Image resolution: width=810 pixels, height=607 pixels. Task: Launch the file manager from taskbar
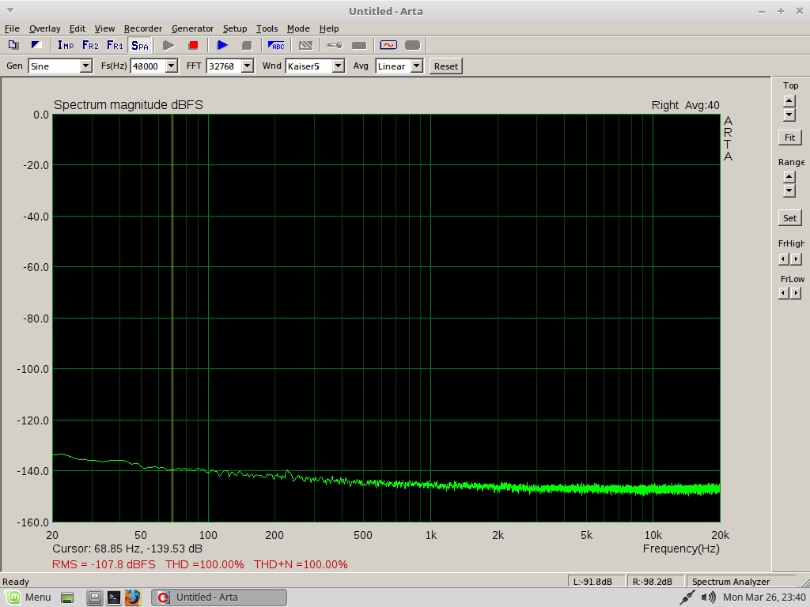(x=95, y=598)
